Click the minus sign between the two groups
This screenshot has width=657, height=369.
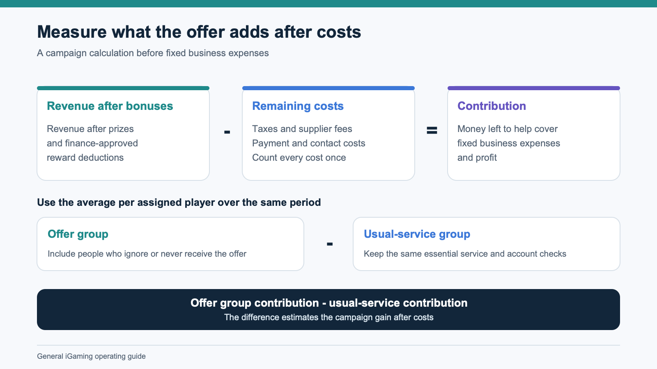[330, 244]
